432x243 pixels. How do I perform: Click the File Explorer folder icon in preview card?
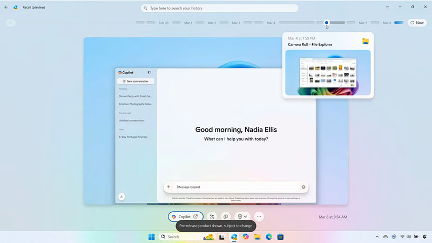366,42
